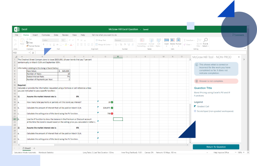Screen dimensions: 257x166
Task: Increase the font size
Action: 70,40
